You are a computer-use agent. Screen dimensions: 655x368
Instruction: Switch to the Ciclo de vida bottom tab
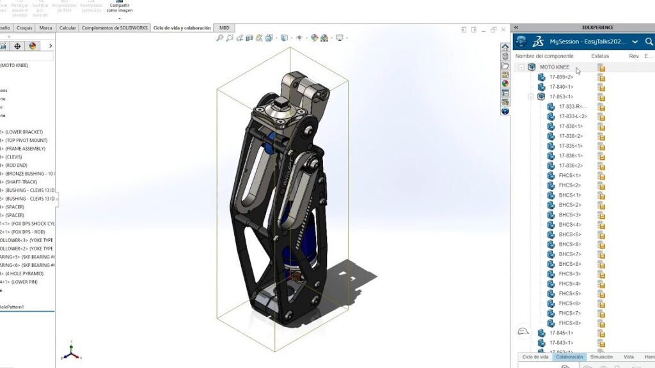click(x=535, y=356)
